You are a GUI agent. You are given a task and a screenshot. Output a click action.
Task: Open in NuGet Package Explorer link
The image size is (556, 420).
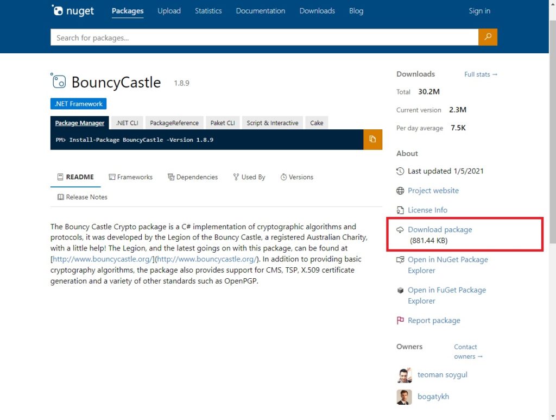point(448,265)
